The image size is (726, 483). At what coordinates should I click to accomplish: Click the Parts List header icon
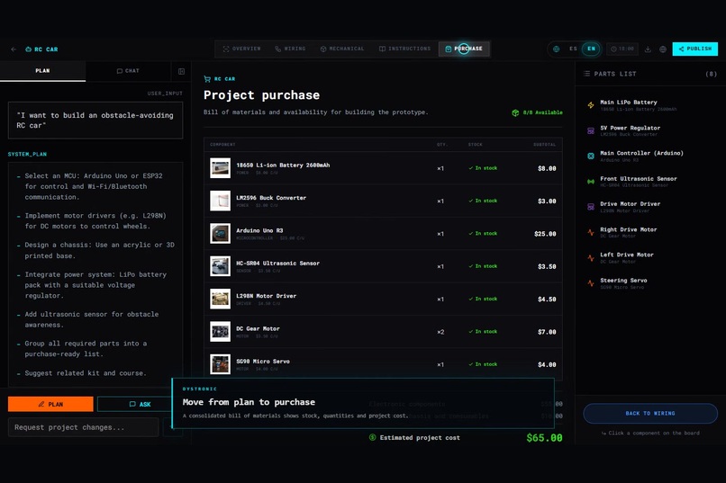pyautogui.click(x=586, y=74)
